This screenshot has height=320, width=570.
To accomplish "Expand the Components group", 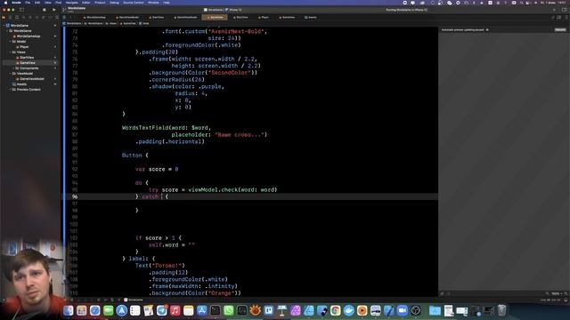I will (13, 68).
